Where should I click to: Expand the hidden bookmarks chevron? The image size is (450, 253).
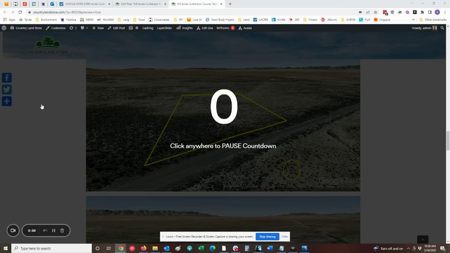pos(413,20)
